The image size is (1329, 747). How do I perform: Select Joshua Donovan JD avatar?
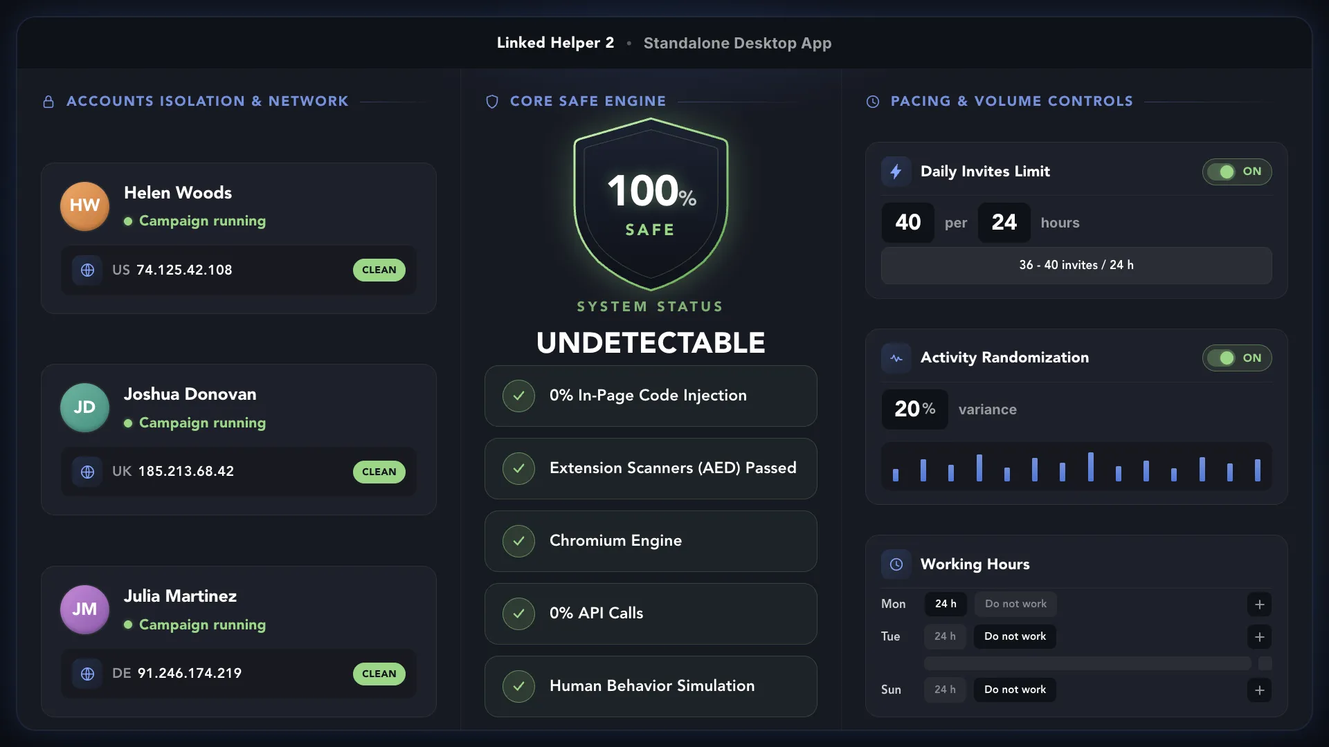pyautogui.click(x=84, y=407)
